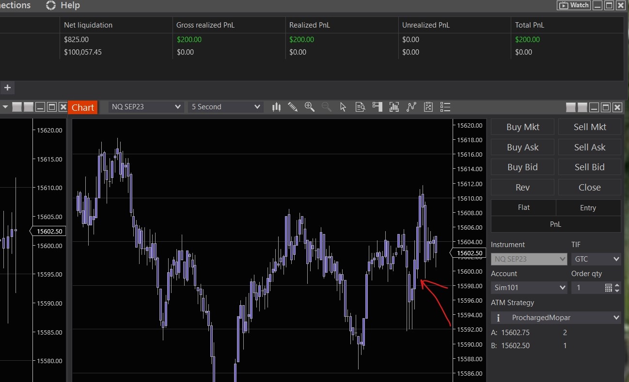Decrease order qty with down arrow
The width and height of the screenshot is (629, 382).
[x=617, y=291]
